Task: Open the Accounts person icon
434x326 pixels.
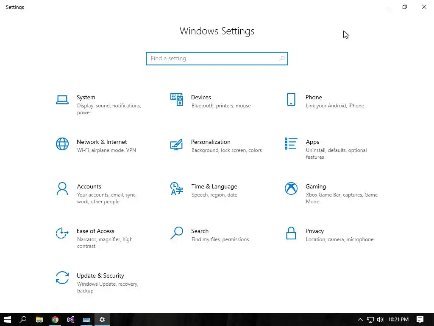Action: pos(62,188)
